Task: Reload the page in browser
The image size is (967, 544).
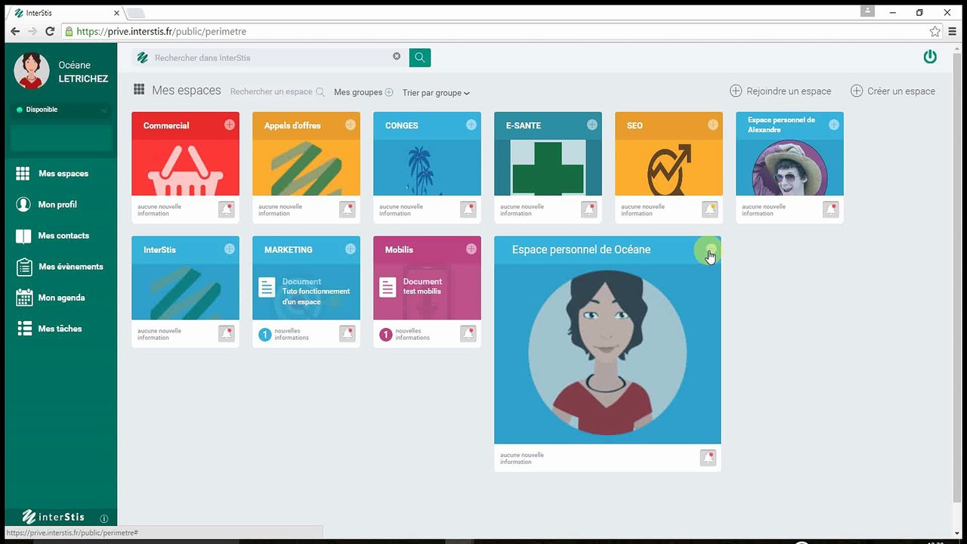Action: tap(50, 32)
